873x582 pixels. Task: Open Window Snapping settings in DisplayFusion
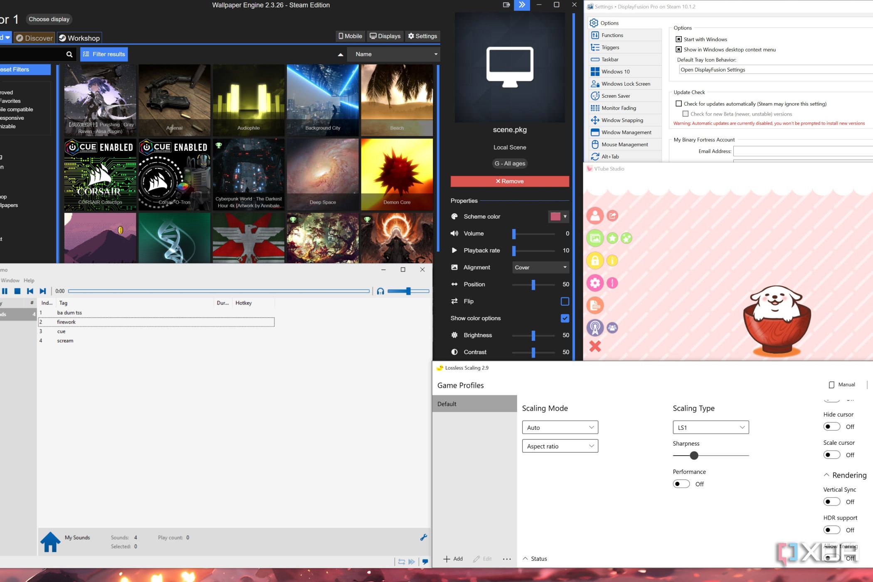click(x=621, y=120)
